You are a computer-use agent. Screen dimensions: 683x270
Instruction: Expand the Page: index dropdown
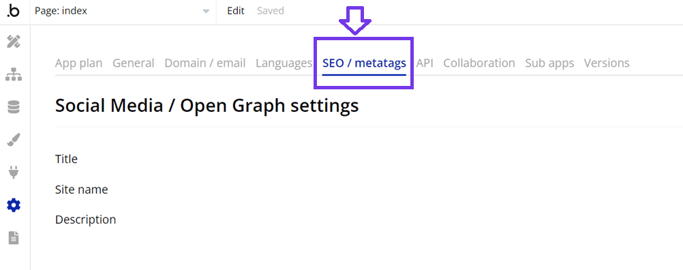click(123, 12)
